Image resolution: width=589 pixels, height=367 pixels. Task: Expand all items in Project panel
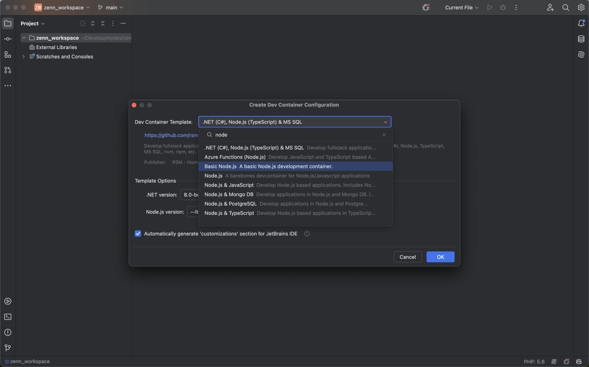tap(93, 23)
